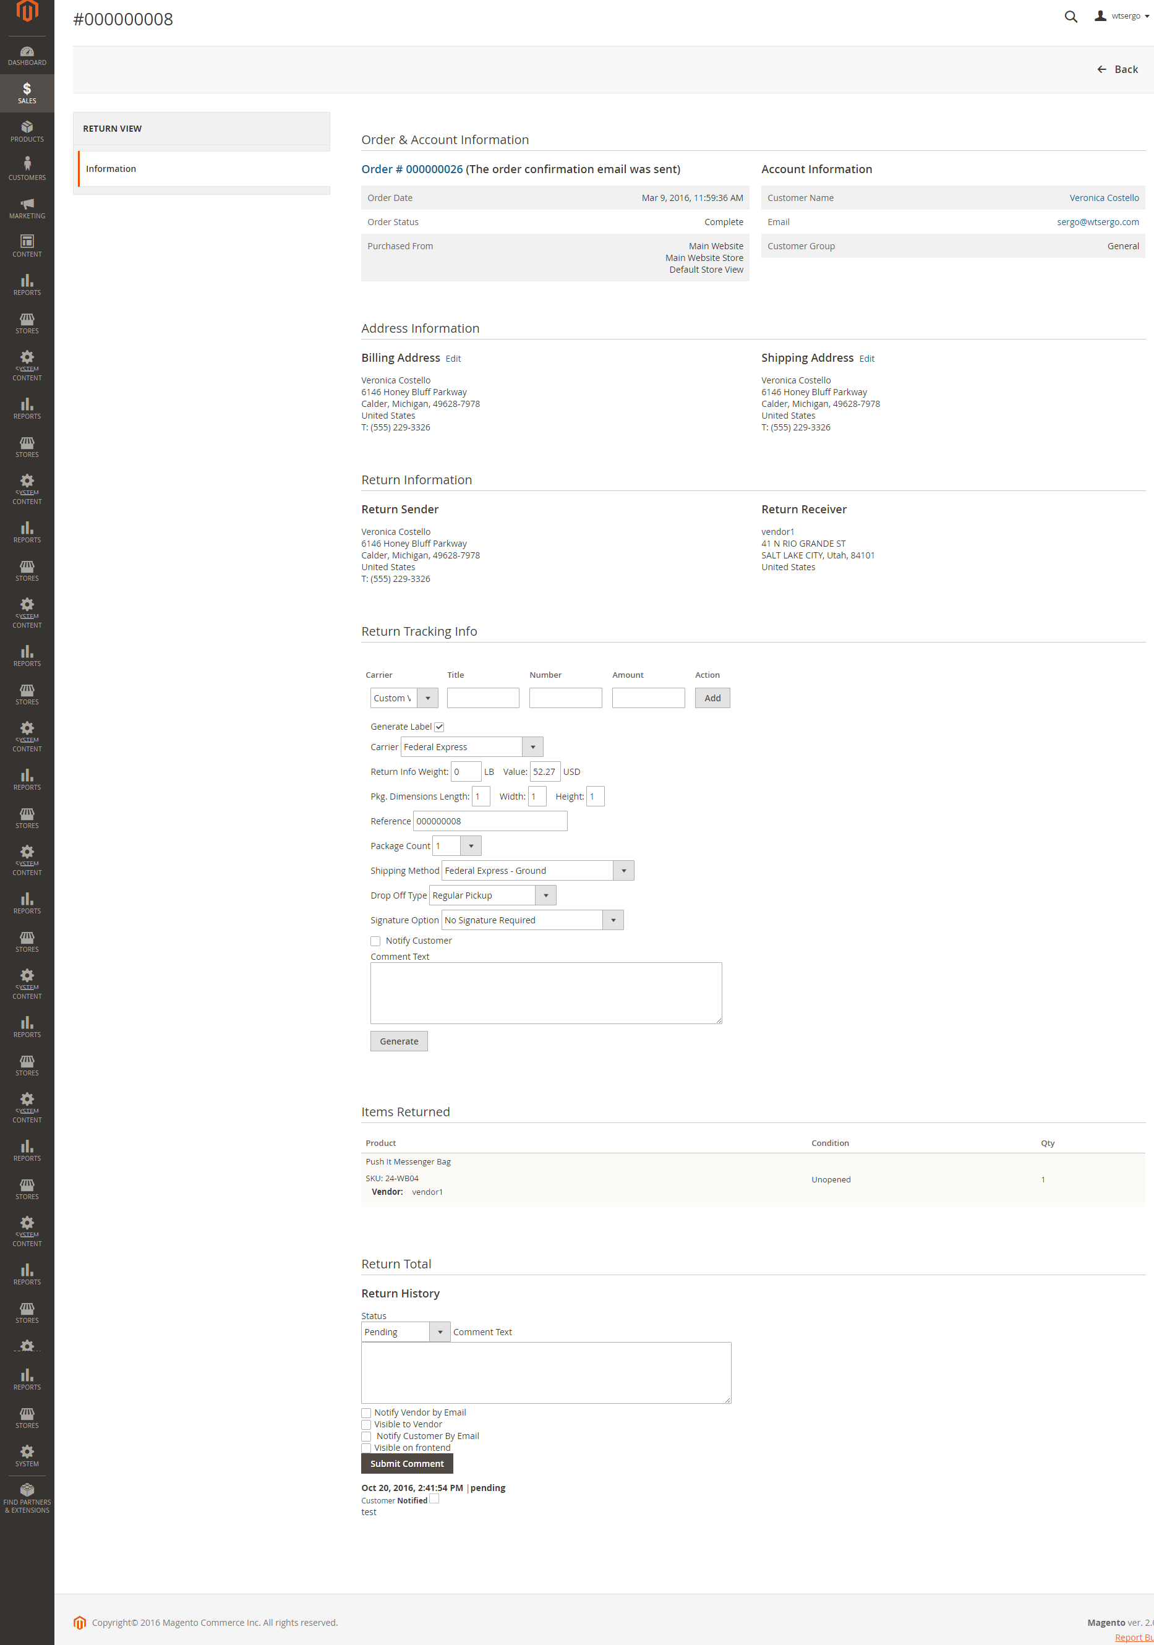Screen dimensions: 1154x1645
Task: Click the Return Info Weight field
Action: [466, 772]
